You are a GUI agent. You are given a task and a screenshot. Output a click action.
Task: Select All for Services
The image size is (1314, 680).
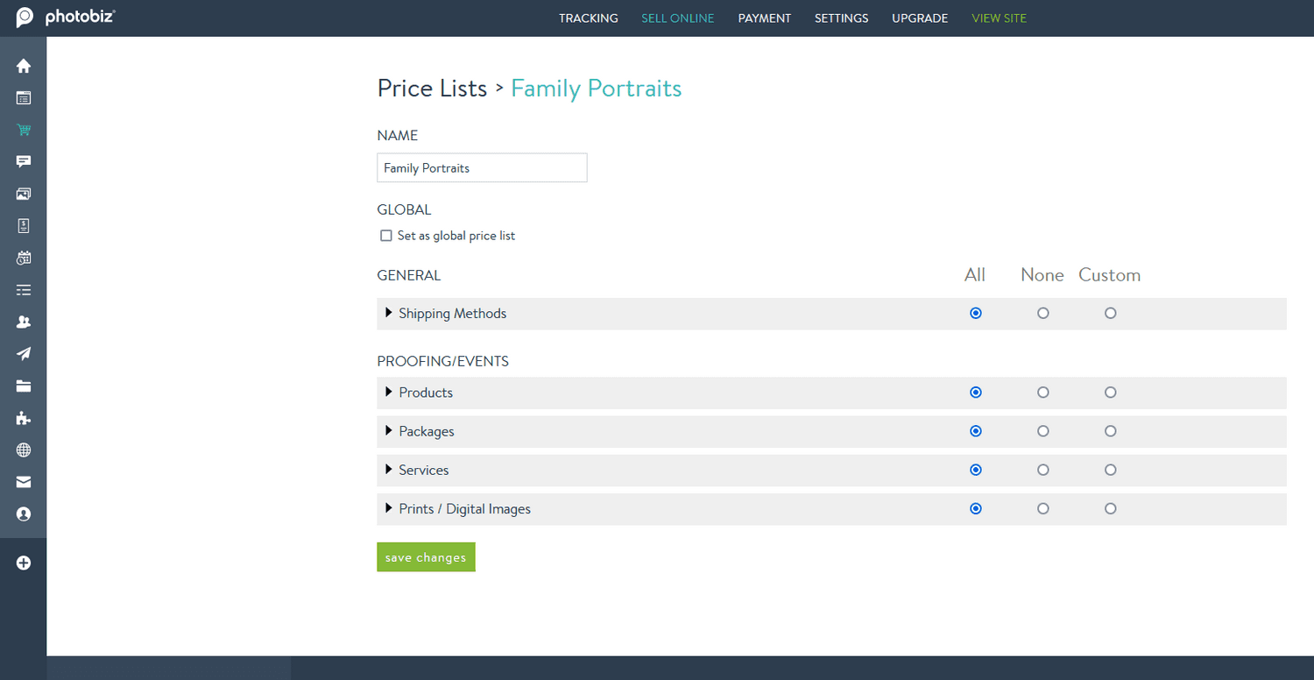tap(975, 470)
